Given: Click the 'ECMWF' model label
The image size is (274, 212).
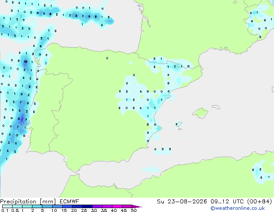Looking at the screenshot, I should [x=70, y=202].
